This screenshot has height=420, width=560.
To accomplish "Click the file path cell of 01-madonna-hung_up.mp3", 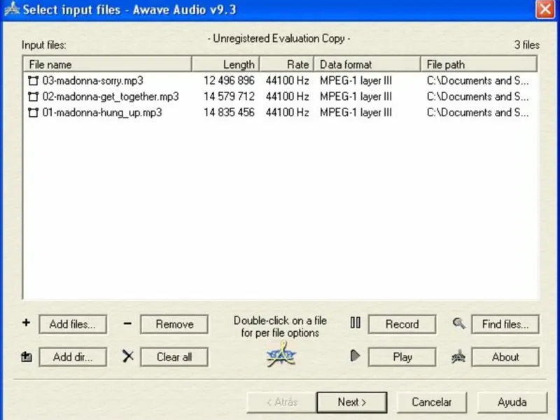I will (x=477, y=113).
